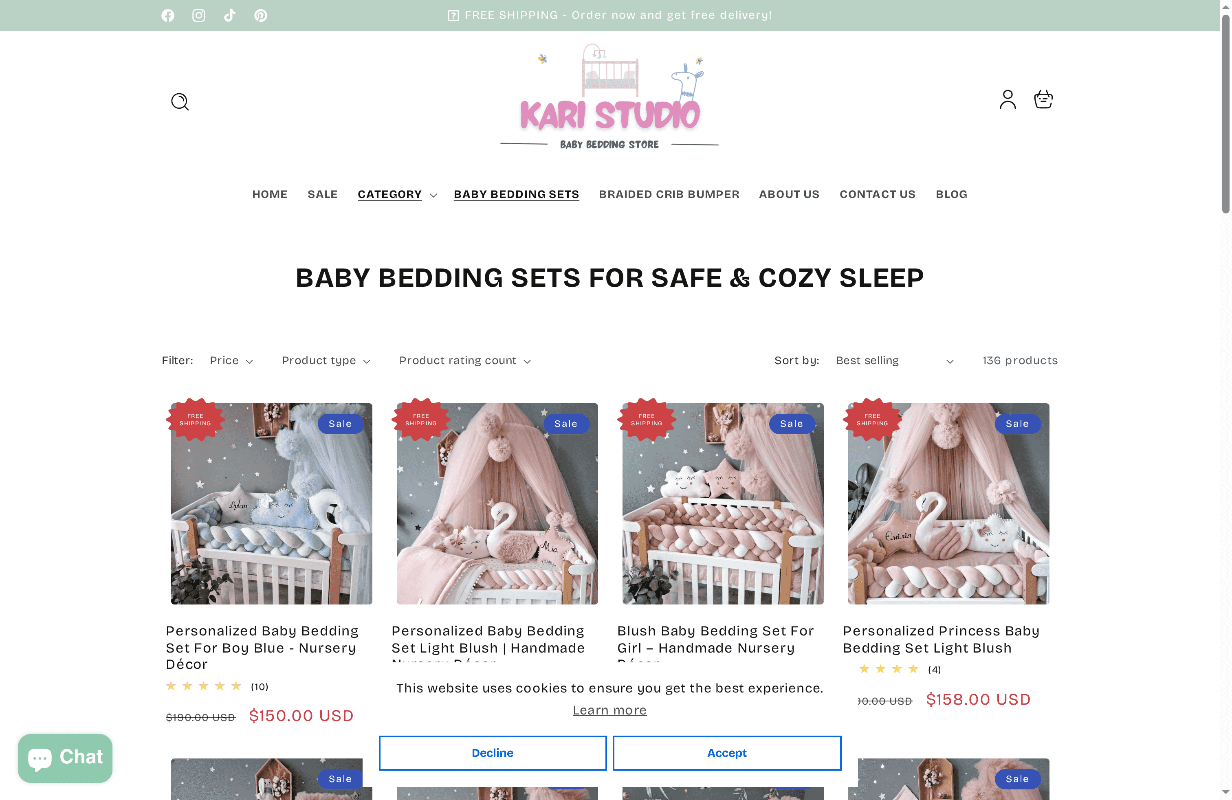
Task: Open the BRAIDED CRIB BUMPER menu item
Action: click(669, 195)
